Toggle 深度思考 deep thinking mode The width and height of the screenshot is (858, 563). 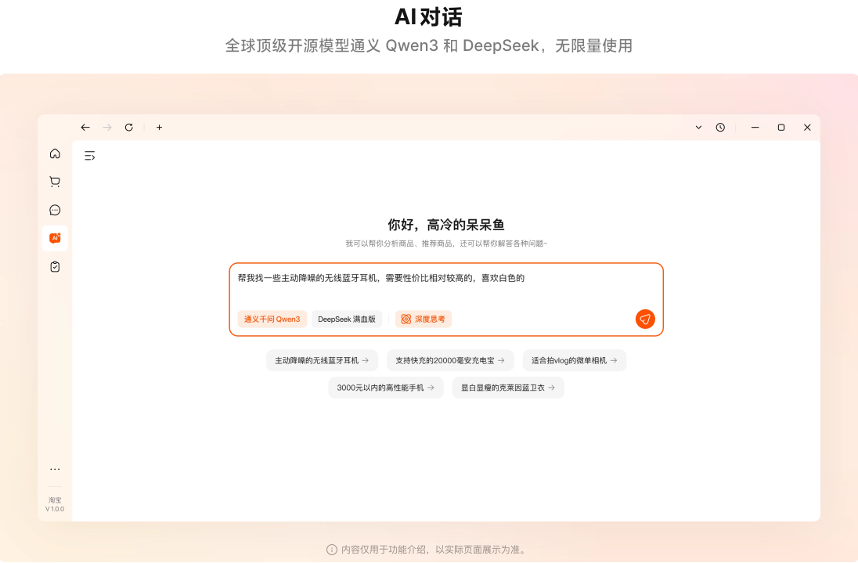(x=424, y=319)
